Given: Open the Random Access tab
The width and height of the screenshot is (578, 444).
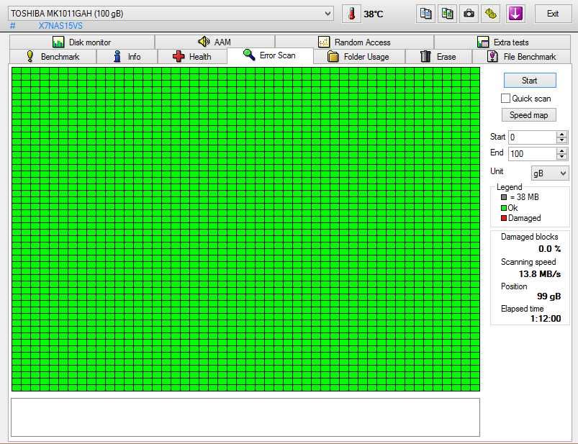Looking at the screenshot, I should 354,42.
